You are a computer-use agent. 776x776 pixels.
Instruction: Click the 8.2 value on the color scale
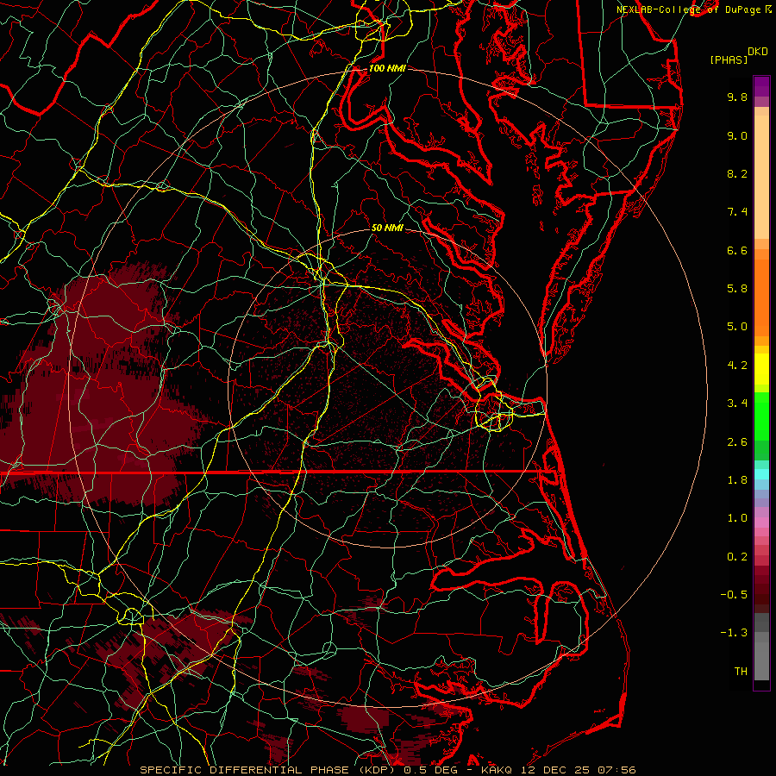coord(737,173)
